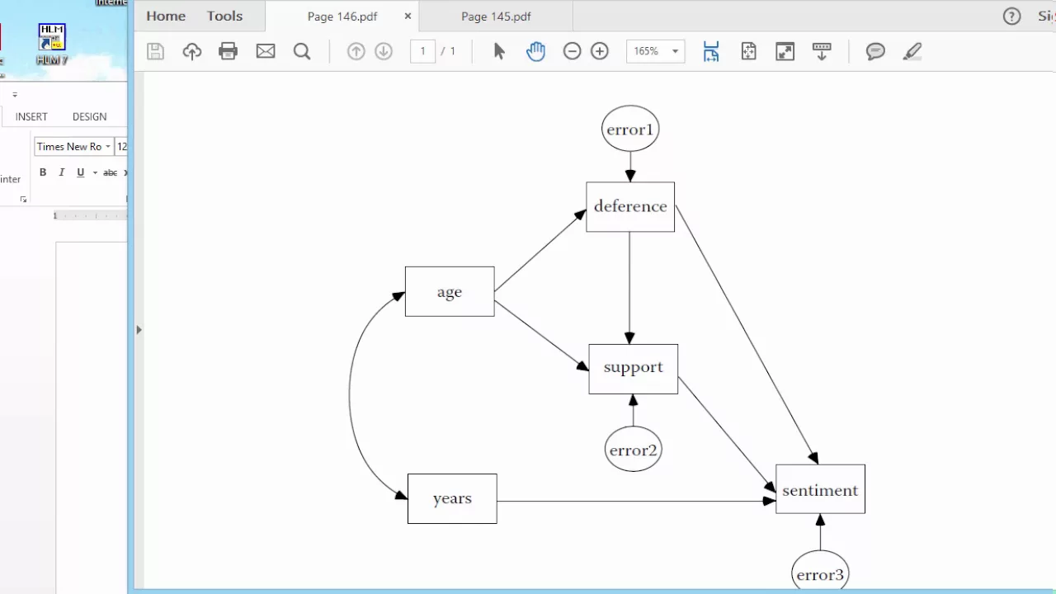Zoom out with minus button
Viewport: 1056px width, 594px height.
tap(572, 51)
